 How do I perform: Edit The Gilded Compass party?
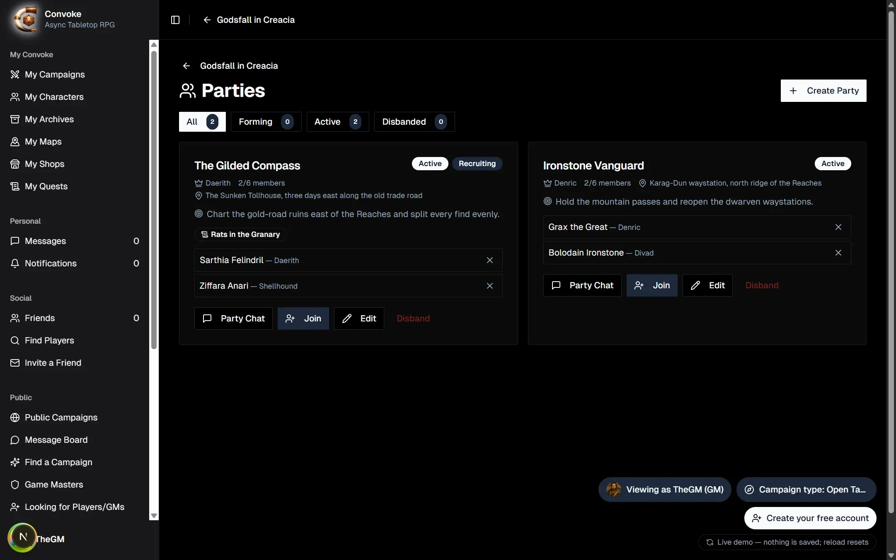[x=359, y=319]
